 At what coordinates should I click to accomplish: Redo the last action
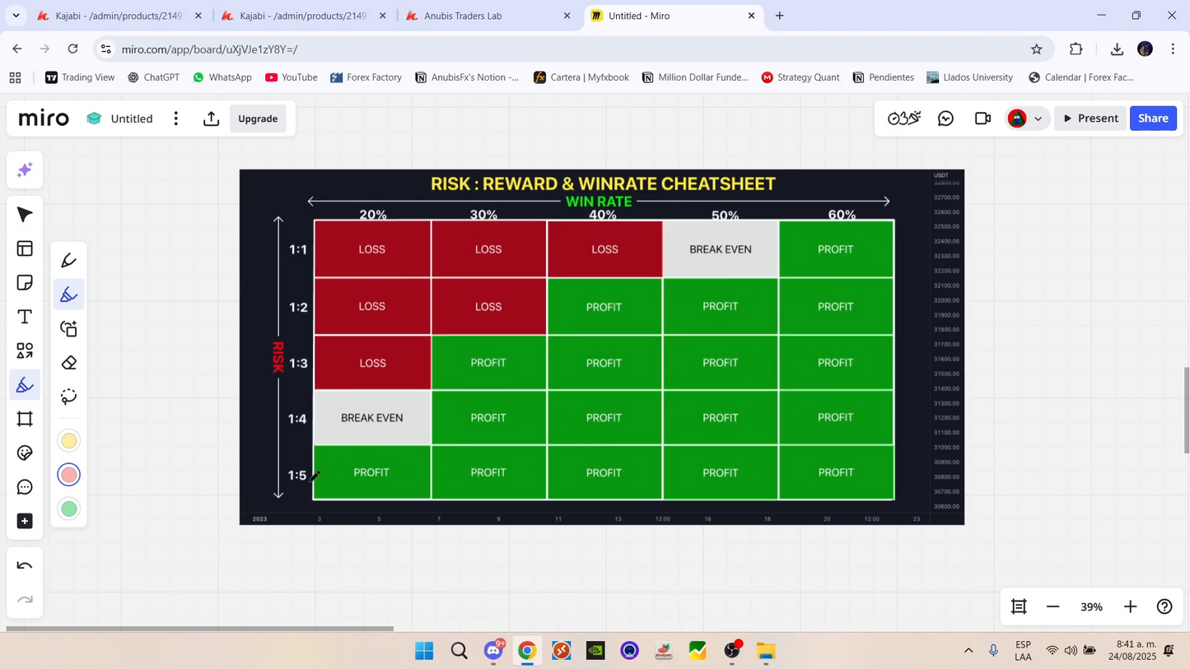(25, 600)
